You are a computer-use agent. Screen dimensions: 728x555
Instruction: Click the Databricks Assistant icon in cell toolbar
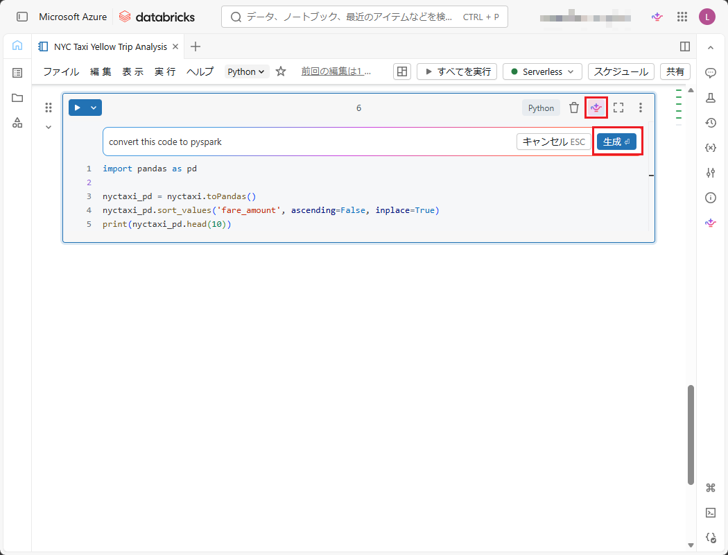tap(596, 108)
